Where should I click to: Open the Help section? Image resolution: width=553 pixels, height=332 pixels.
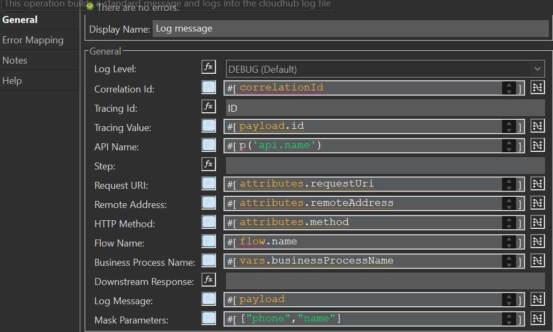12,80
